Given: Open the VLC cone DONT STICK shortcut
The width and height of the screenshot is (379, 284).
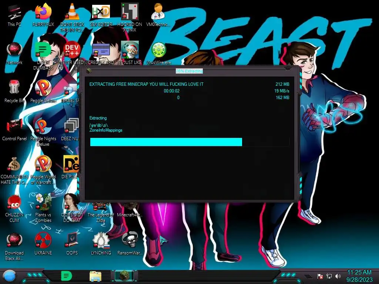Looking at the screenshot, I should click(72, 17).
